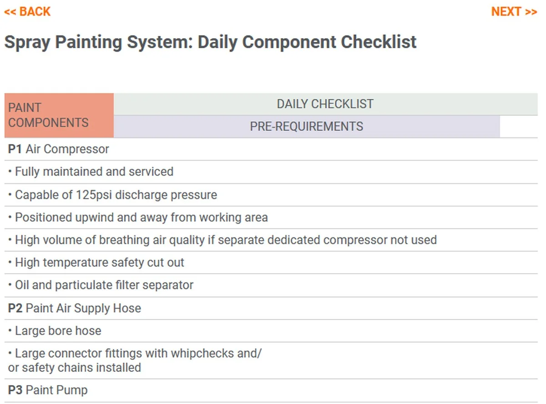
Task: Go to previous page via BACK link
Action: point(27,12)
